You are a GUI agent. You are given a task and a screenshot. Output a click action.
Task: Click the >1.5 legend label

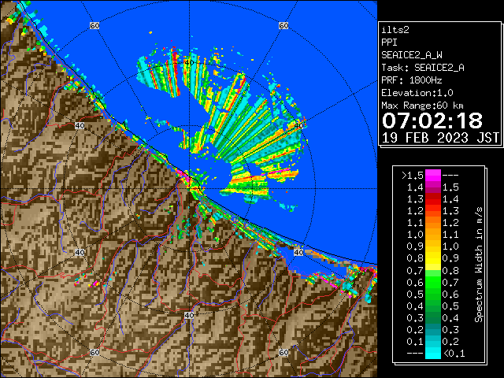(x=413, y=176)
